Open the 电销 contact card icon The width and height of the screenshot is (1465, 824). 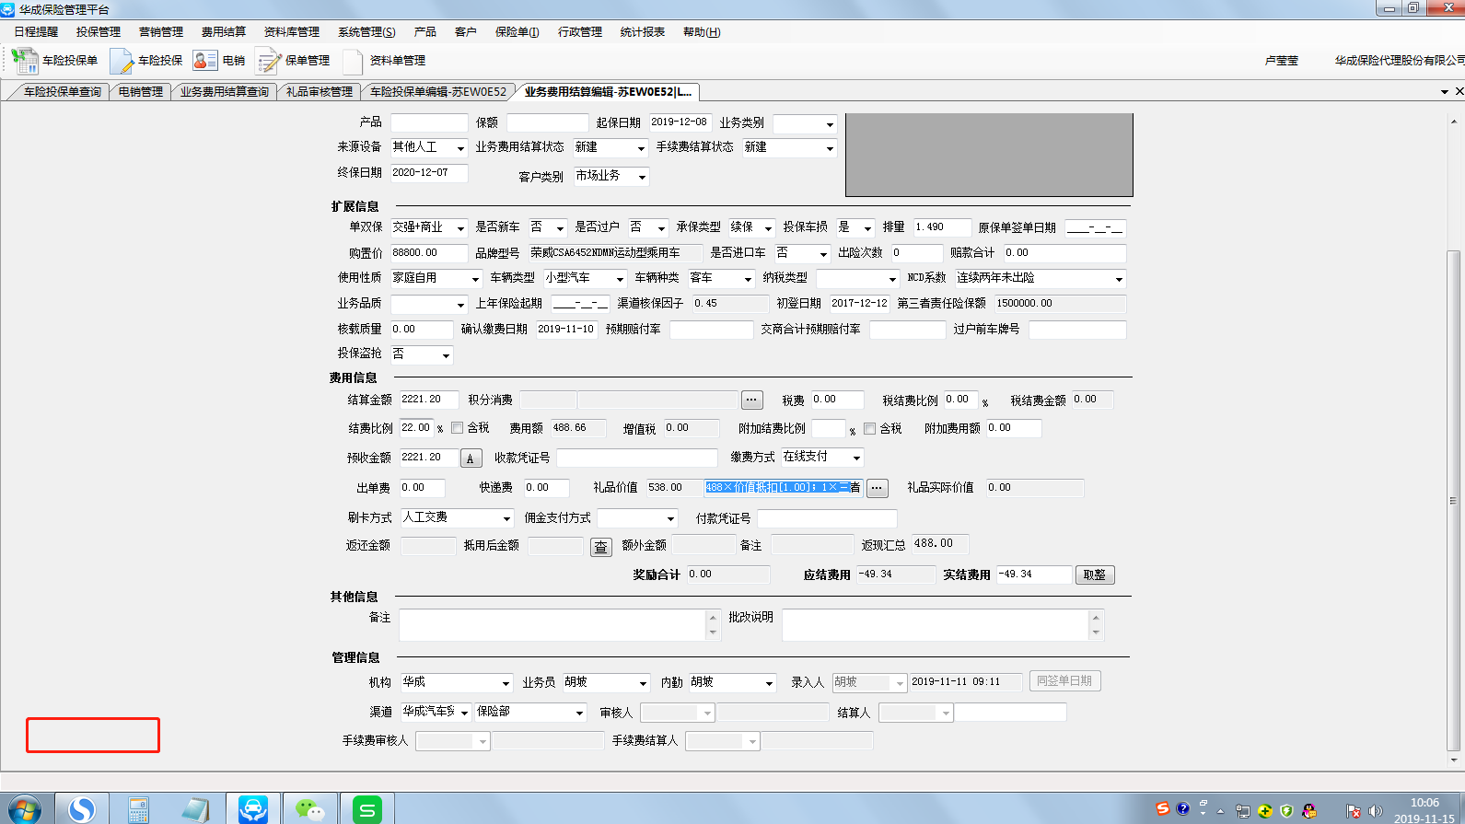tap(204, 61)
